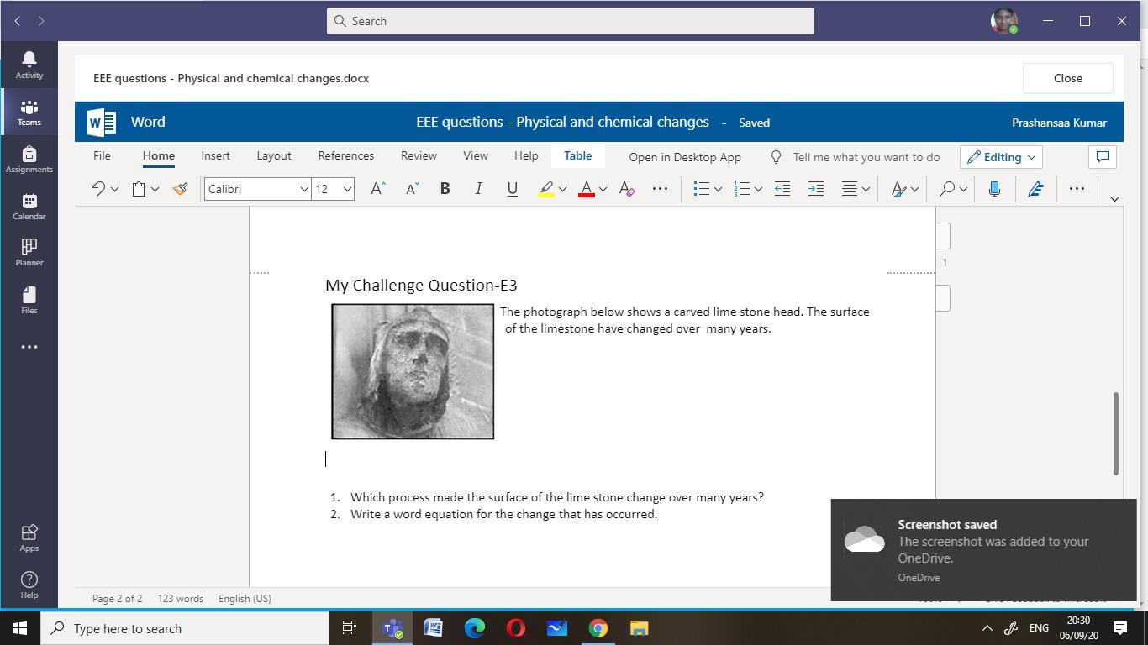Show more font formatting options ellipsis
Screen dimensions: 1148x645
pos(661,189)
